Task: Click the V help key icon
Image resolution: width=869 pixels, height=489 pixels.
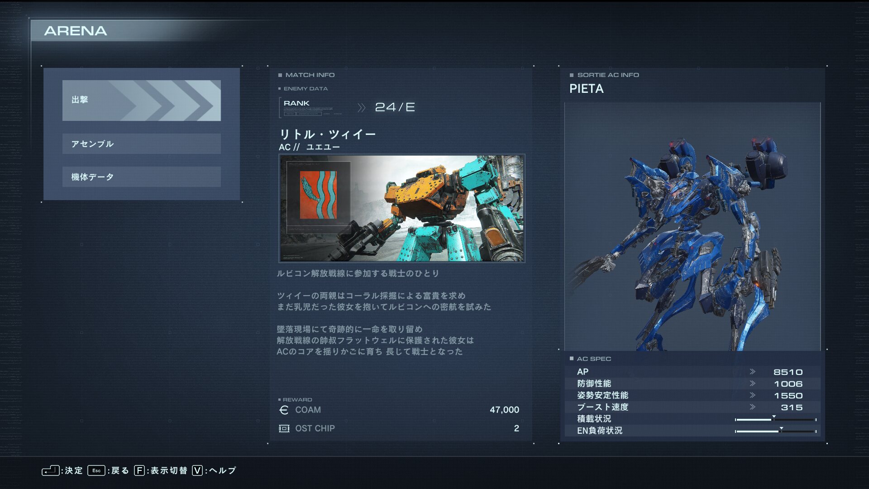Action: coord(197,470)
